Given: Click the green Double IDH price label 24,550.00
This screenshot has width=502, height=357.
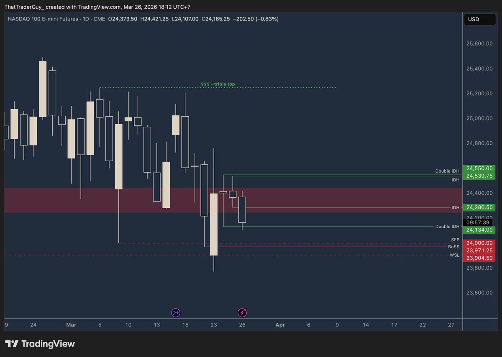Looking at the screenshot, I should point(479,168).
